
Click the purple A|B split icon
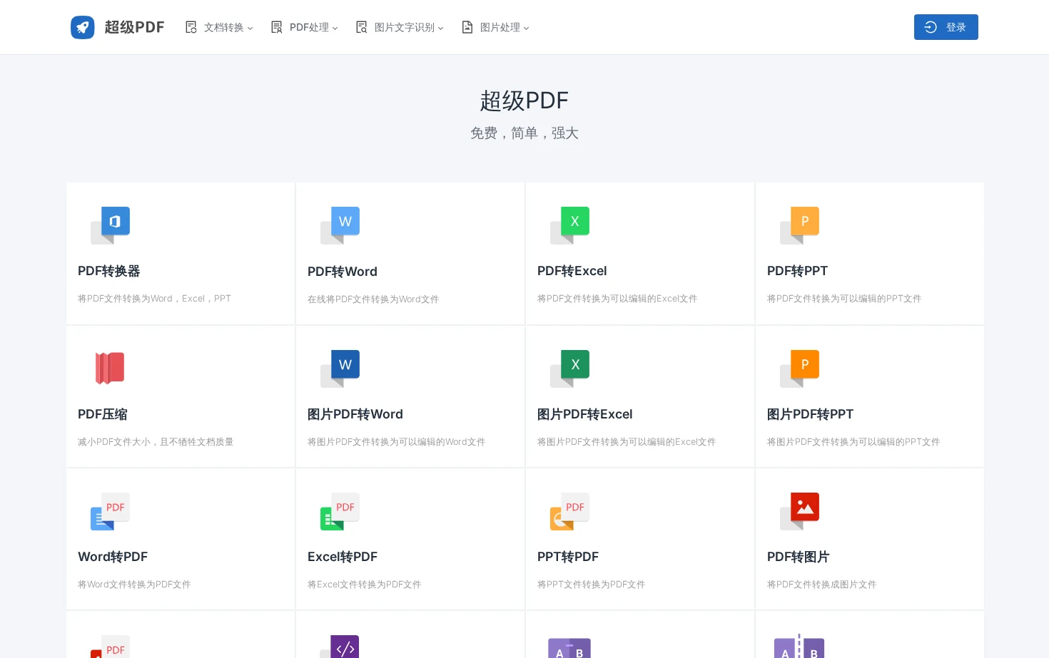pyautogui.click(x=799, y=646)
